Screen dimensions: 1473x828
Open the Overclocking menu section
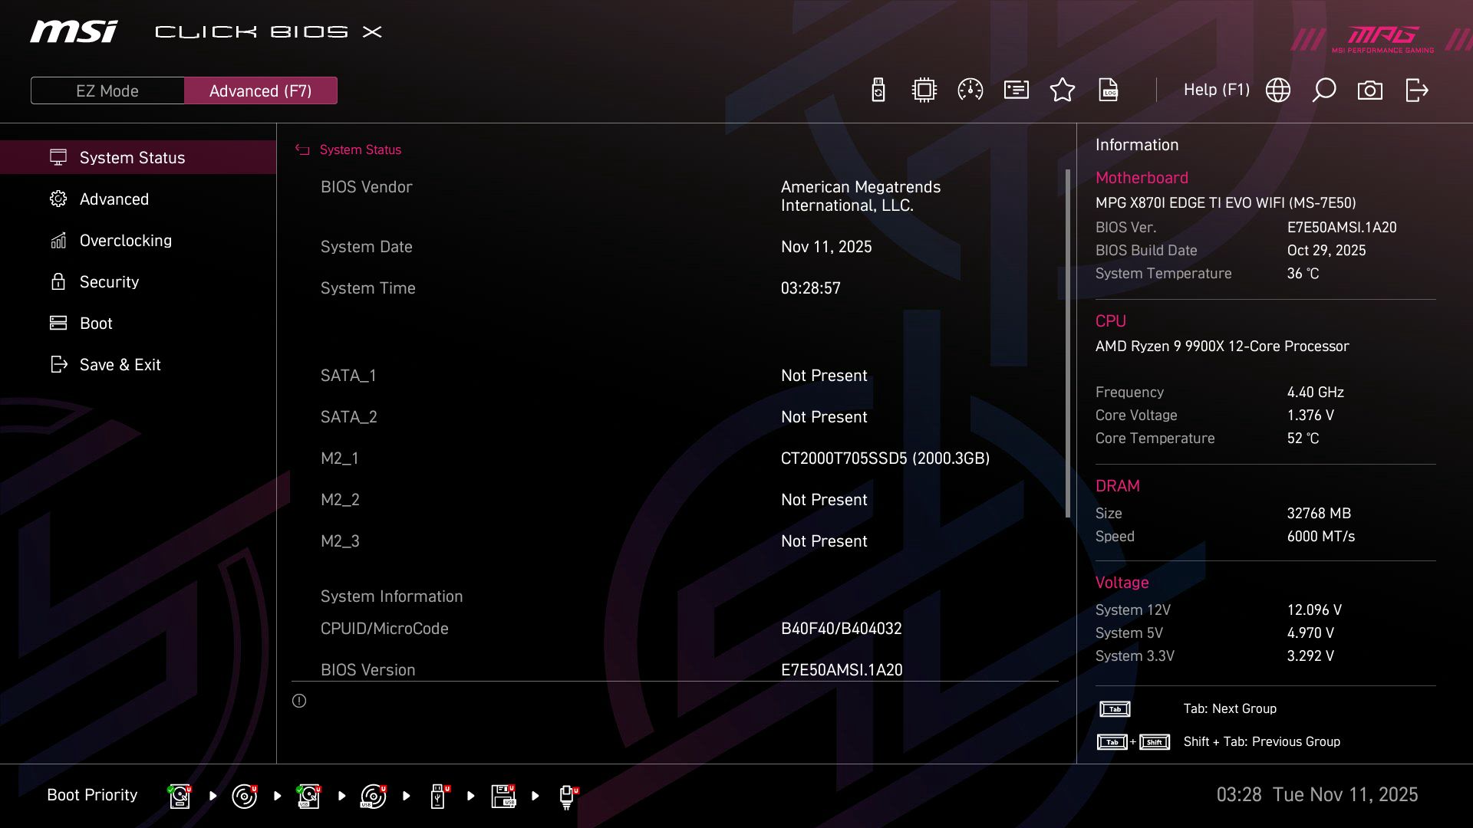(125, 240)
